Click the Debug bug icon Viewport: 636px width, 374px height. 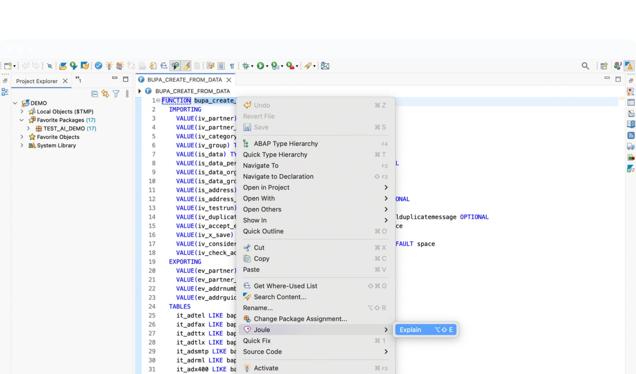(246, 66)
